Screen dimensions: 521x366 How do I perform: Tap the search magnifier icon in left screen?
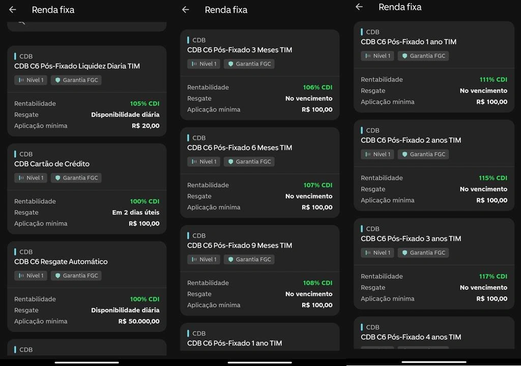pos(21,22)
